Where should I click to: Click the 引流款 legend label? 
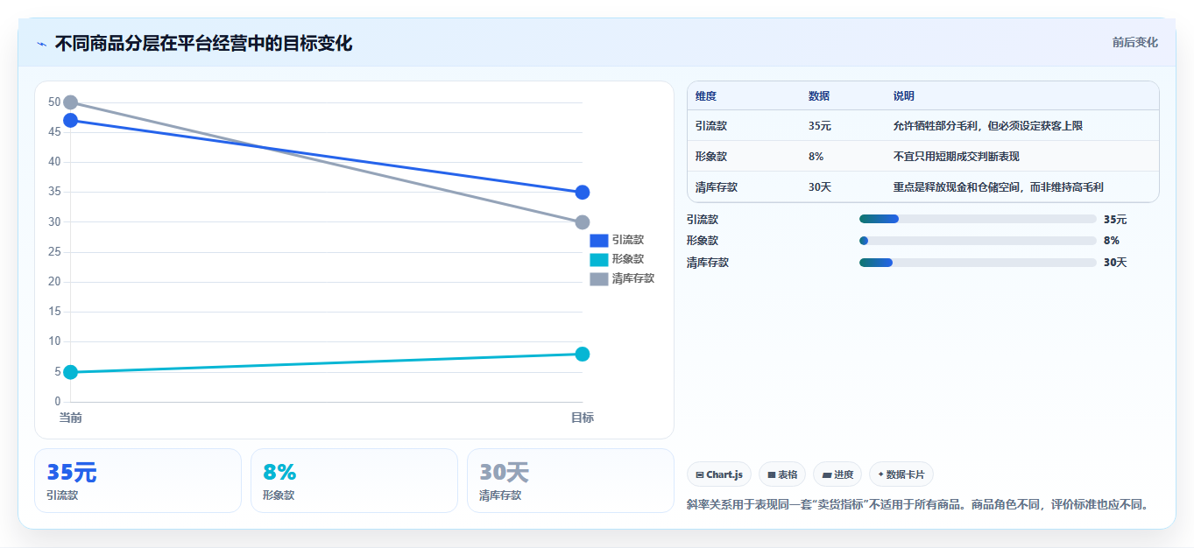coord(628,240)
